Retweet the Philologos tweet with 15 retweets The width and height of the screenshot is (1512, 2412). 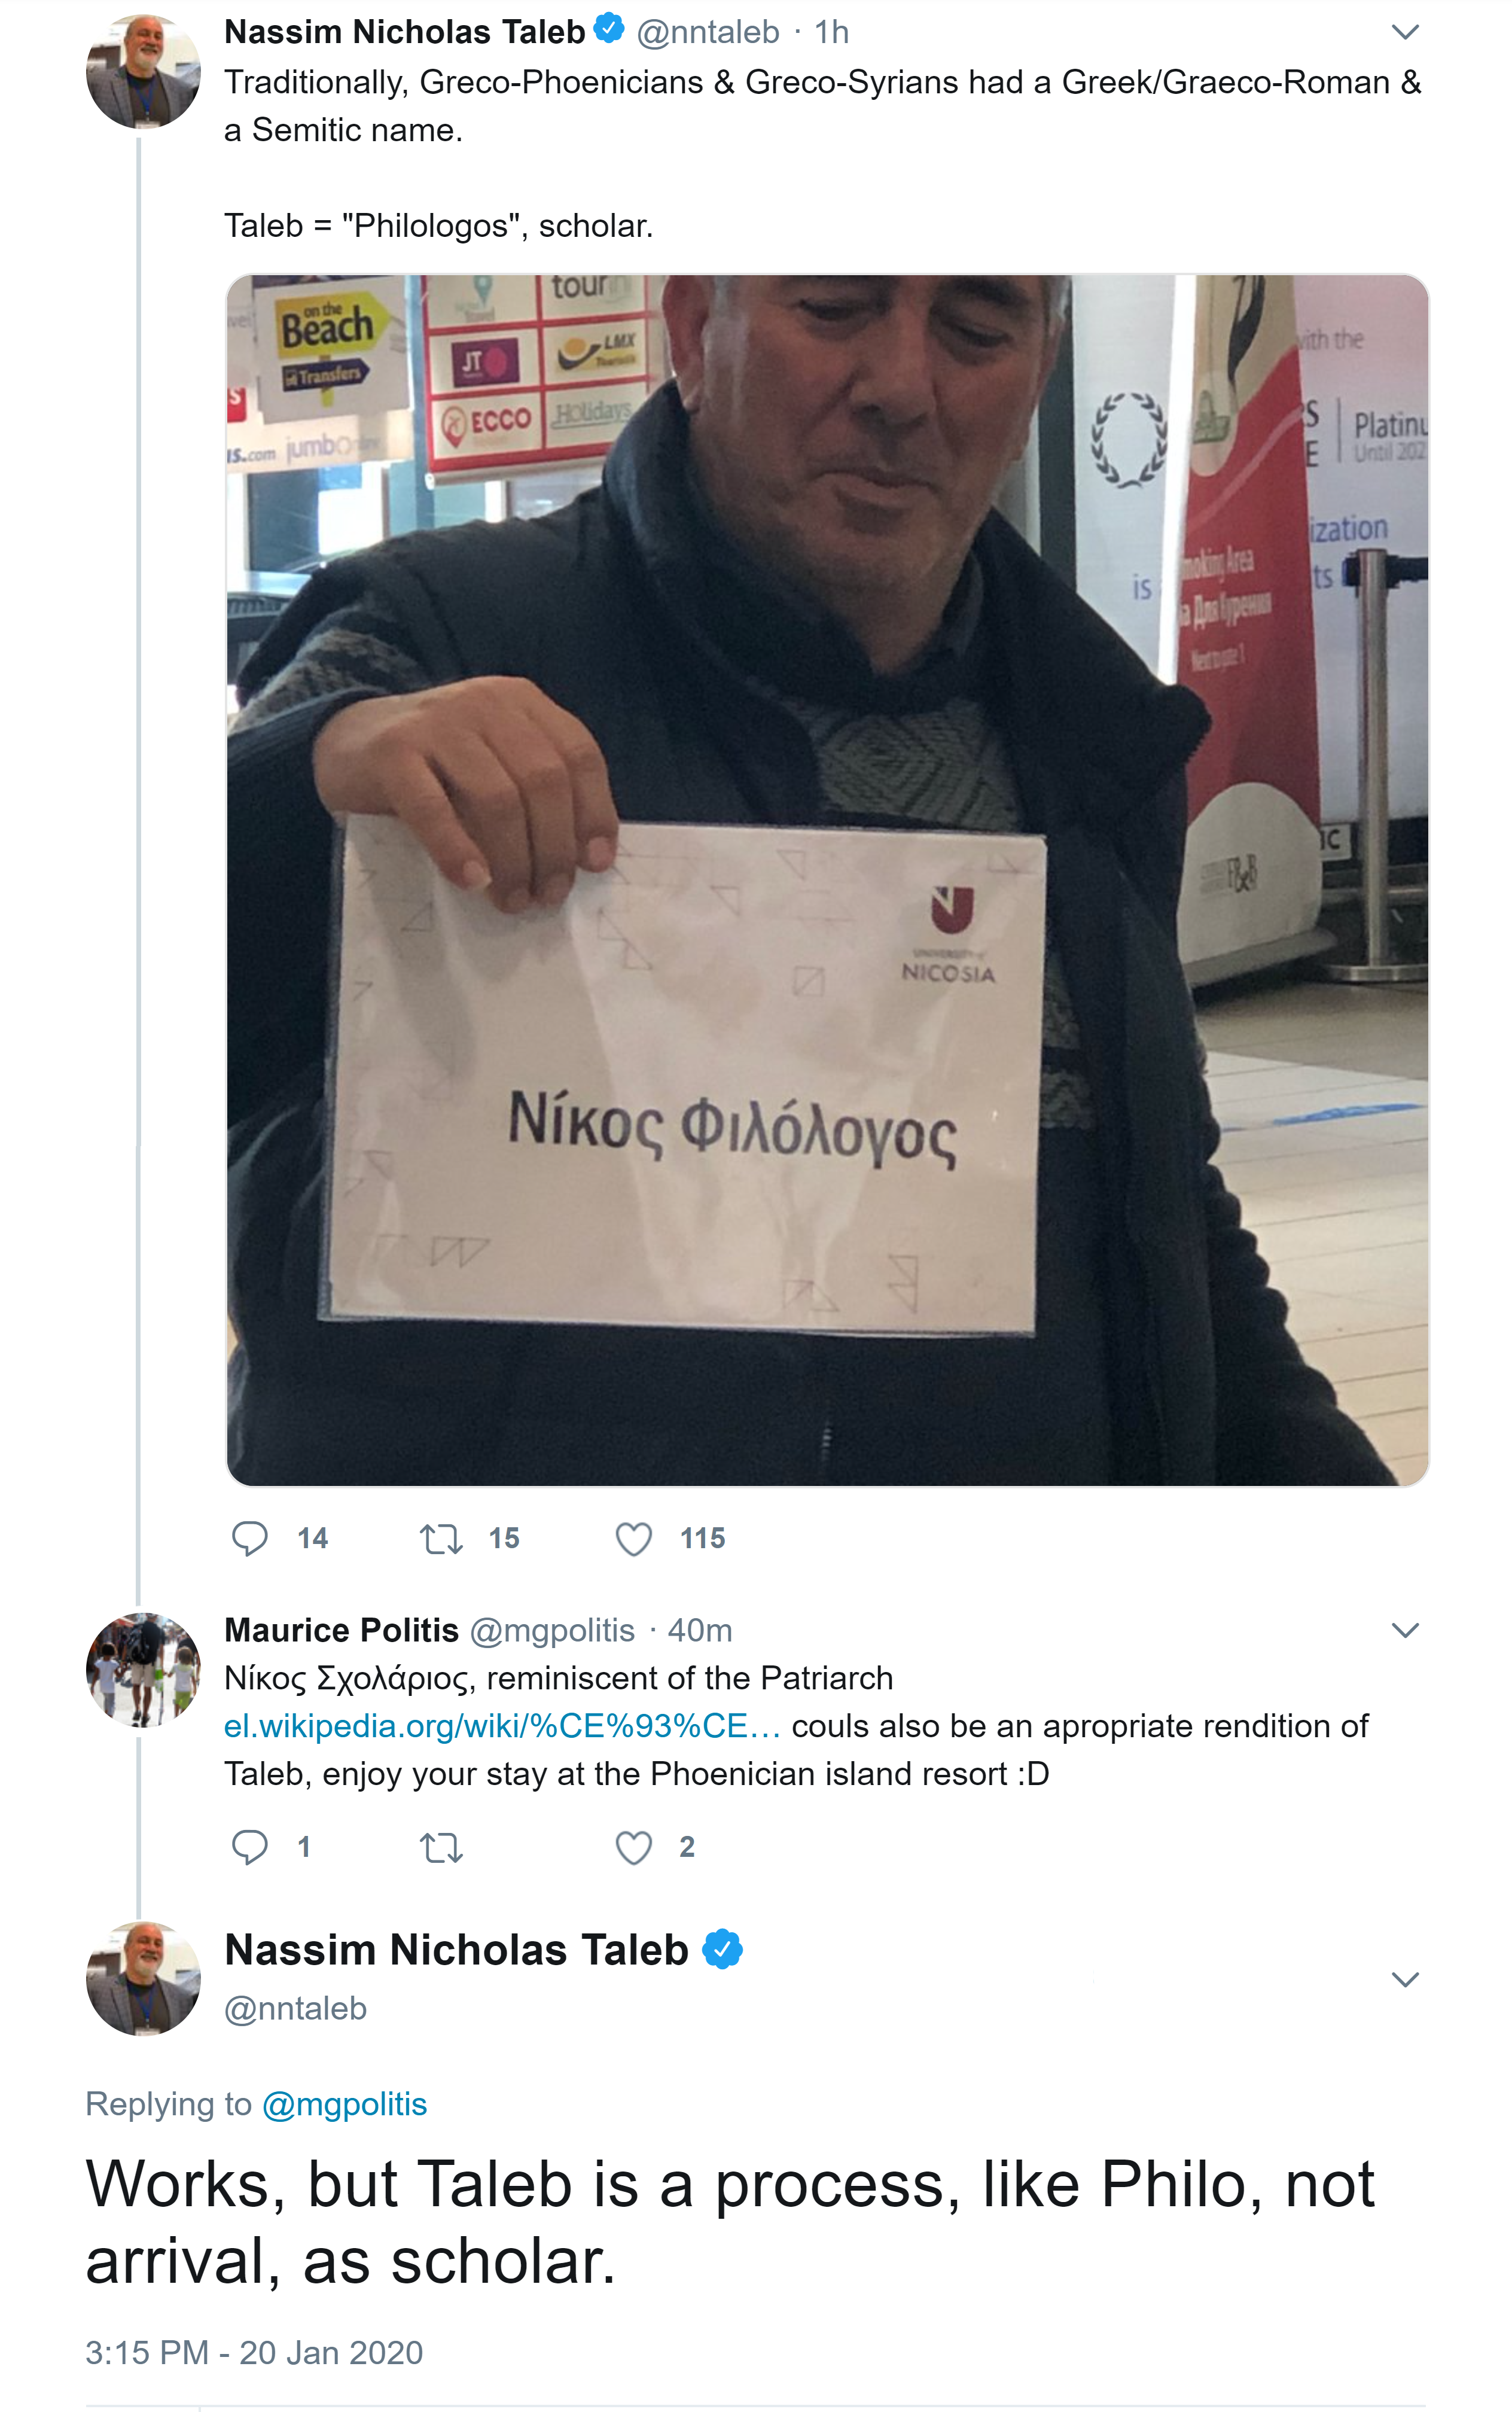(441, 1538)
